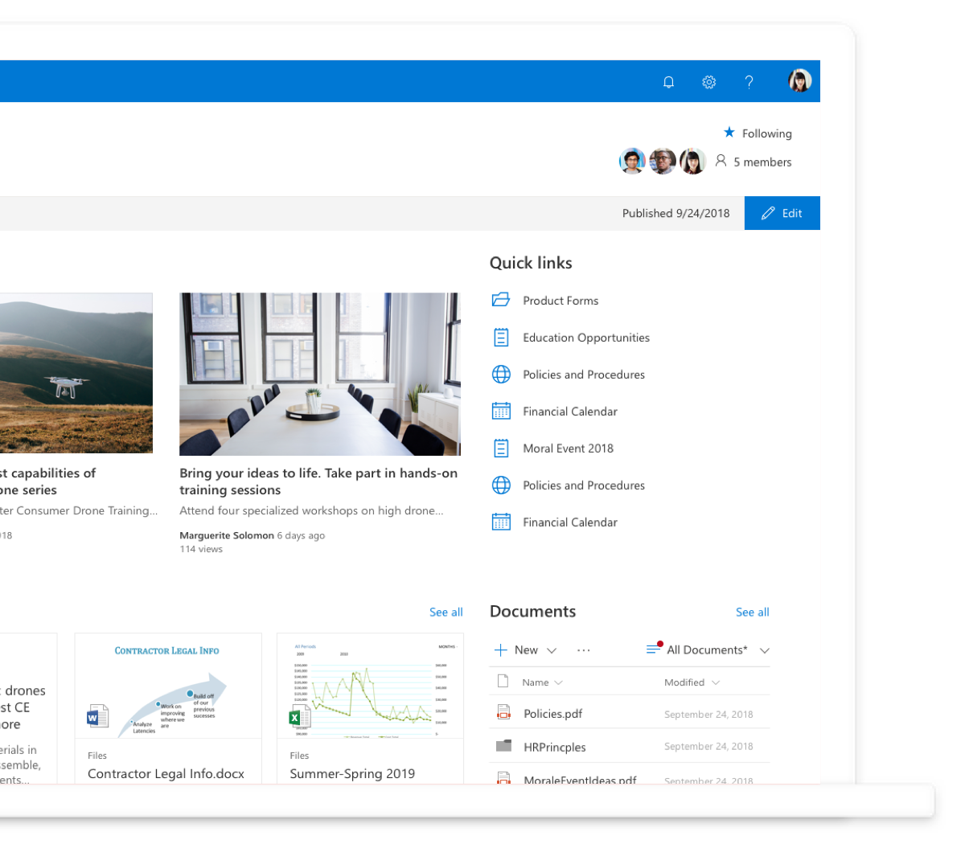Click the Policies.pdf file icon
This screenshot has width=965, height=848.
(x=503, y=713)
